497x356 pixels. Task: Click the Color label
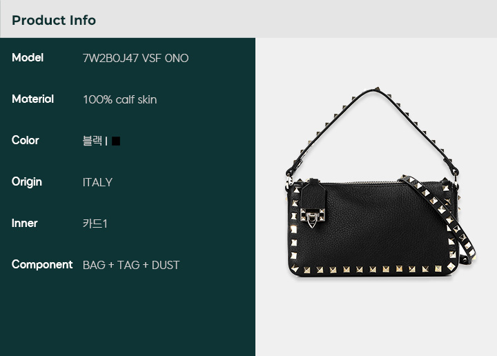pos(26,140)
